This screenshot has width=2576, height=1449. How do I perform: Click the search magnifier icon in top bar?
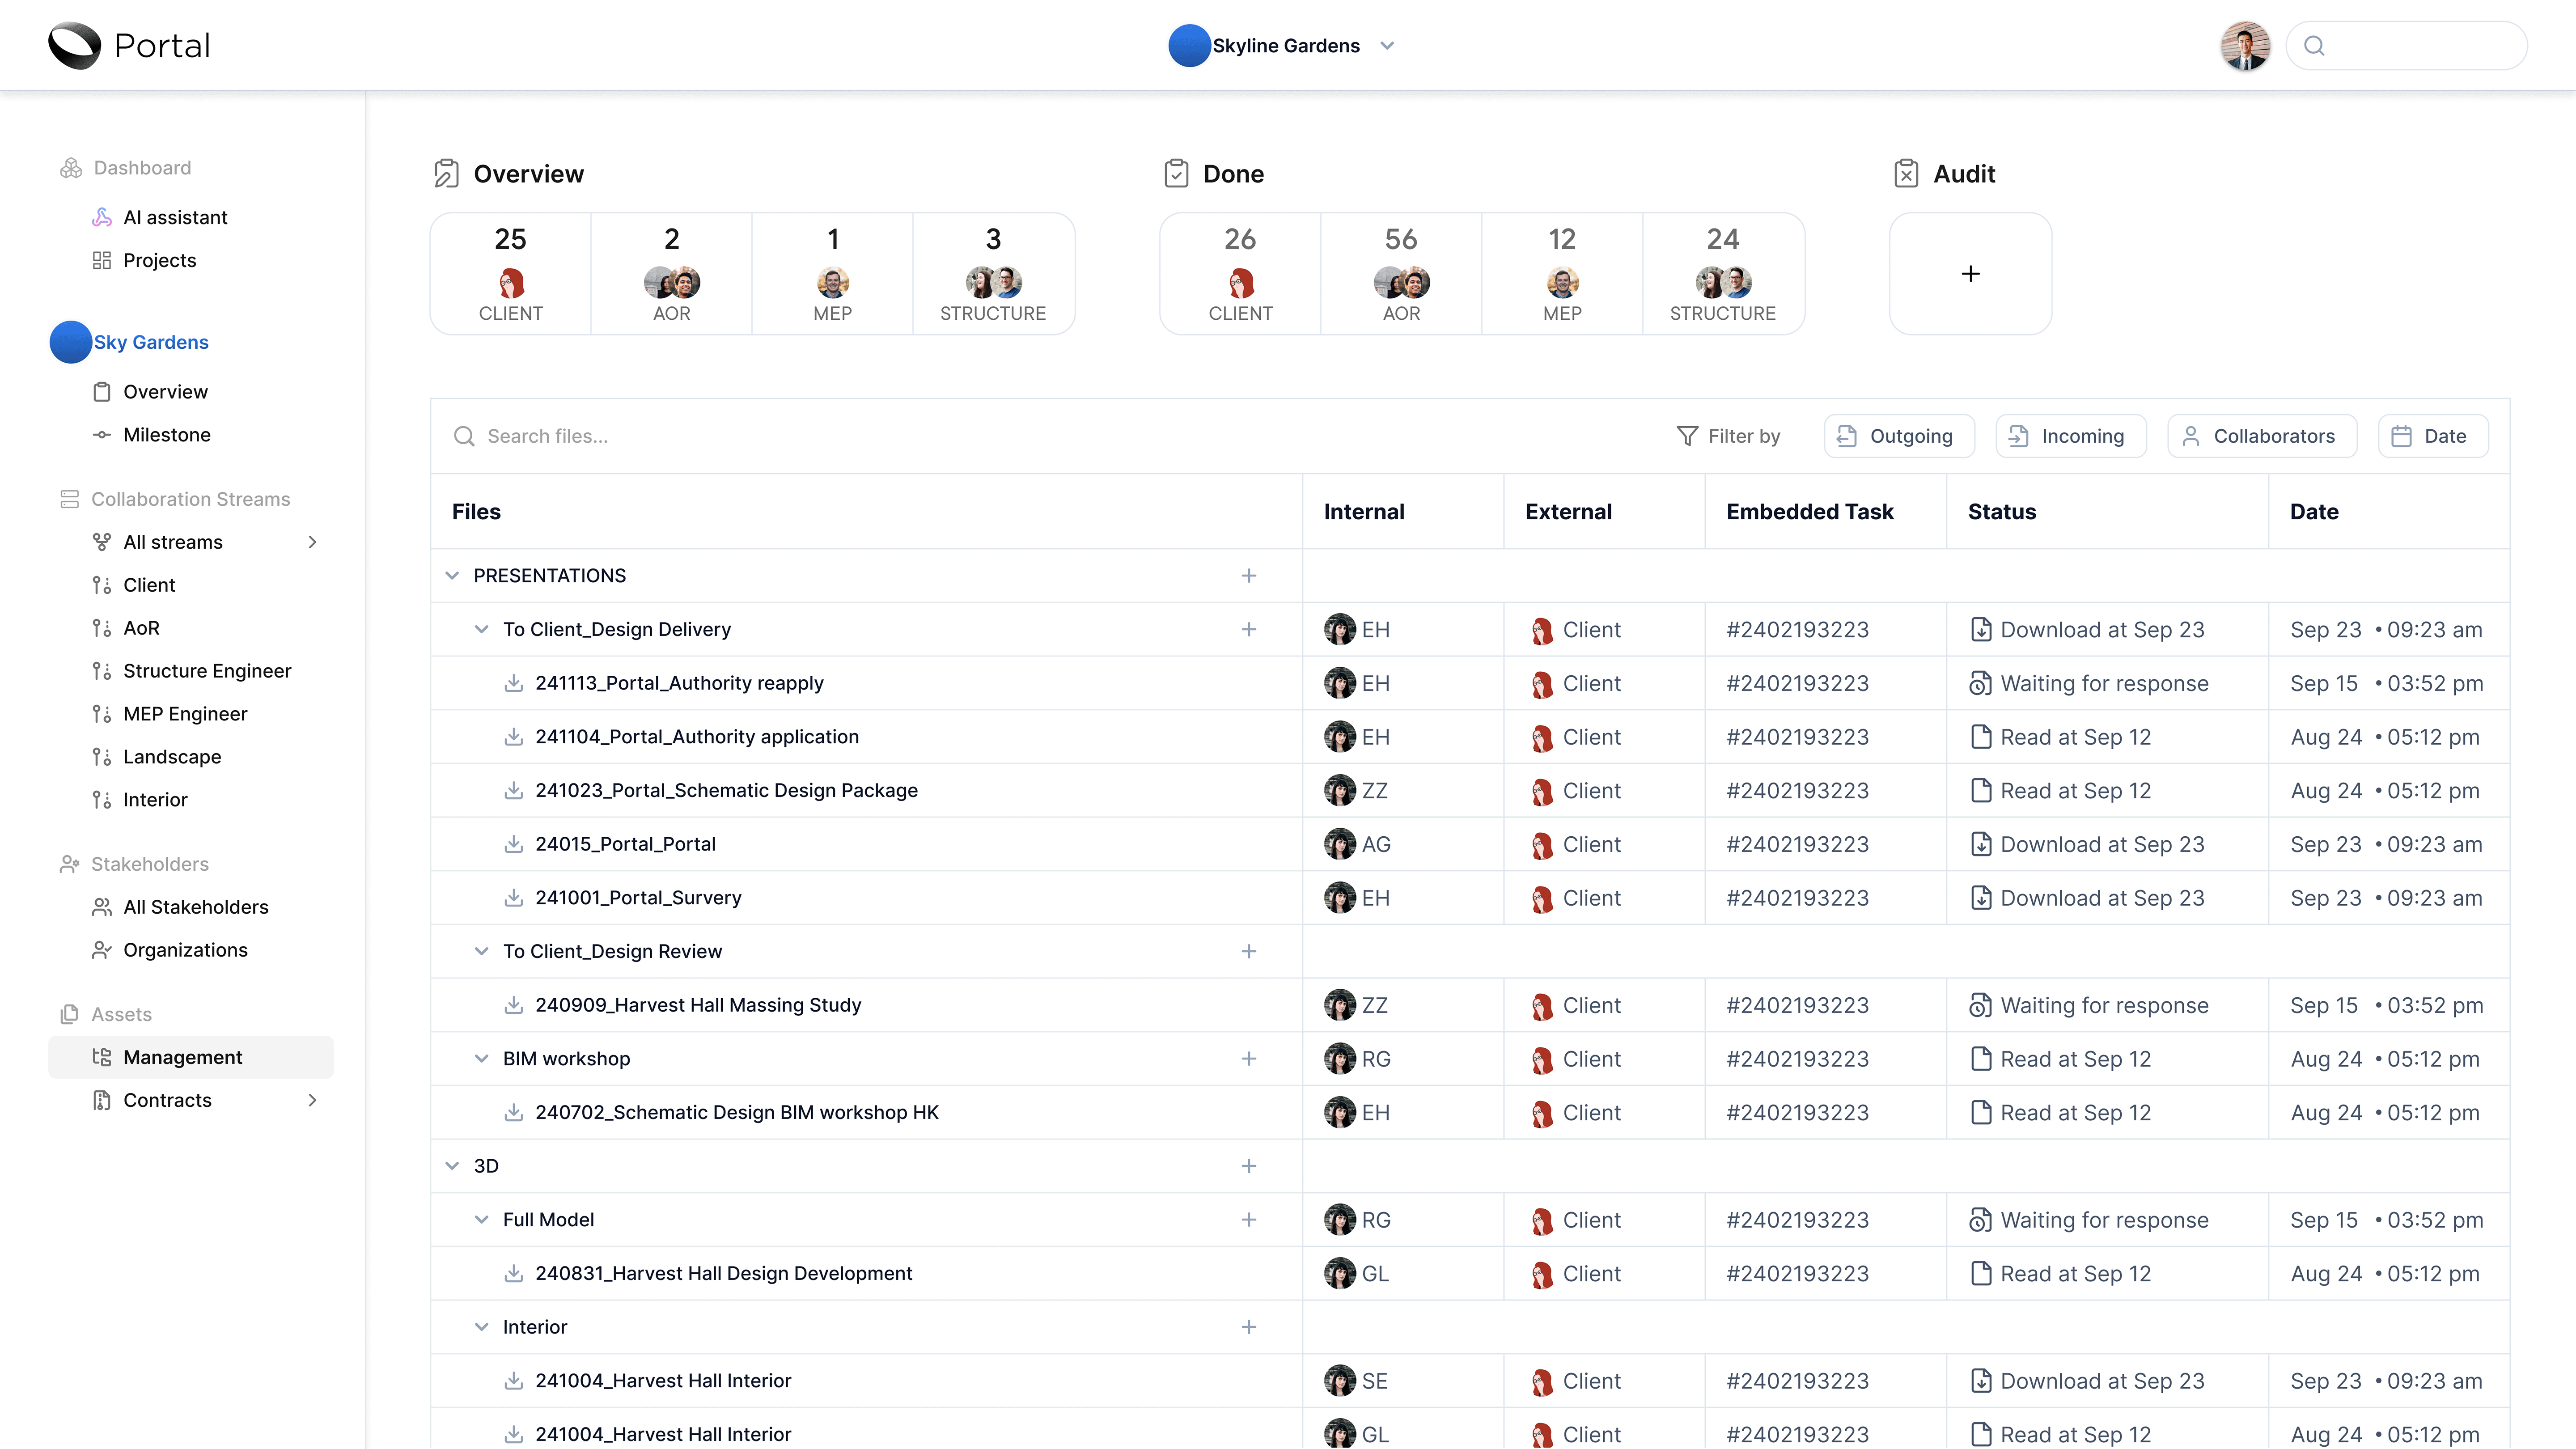tap(2314, 46)
